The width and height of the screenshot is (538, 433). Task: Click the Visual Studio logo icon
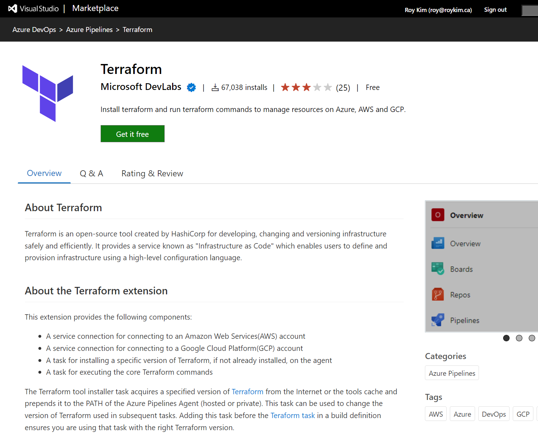(13, 9)
